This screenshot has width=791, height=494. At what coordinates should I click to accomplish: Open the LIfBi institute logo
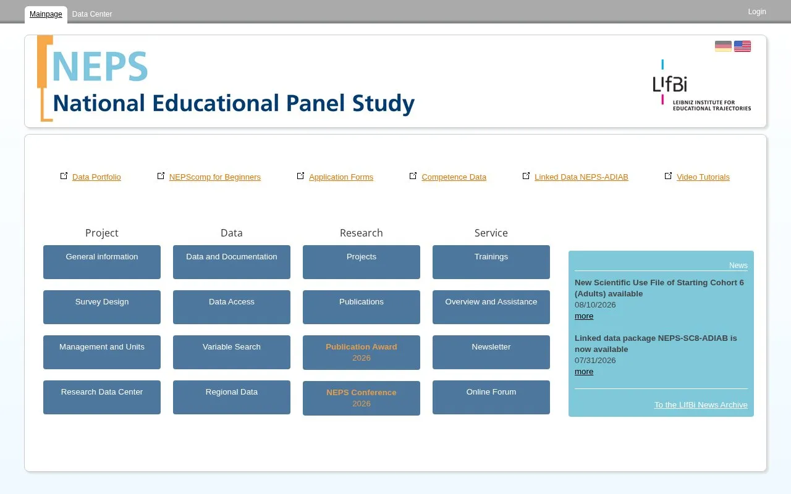(702, 85)
